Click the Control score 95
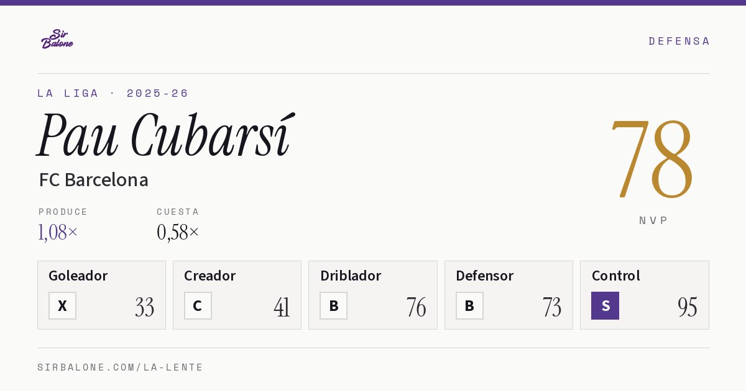Viewport: 746px width, 391px height. (688, 307)
